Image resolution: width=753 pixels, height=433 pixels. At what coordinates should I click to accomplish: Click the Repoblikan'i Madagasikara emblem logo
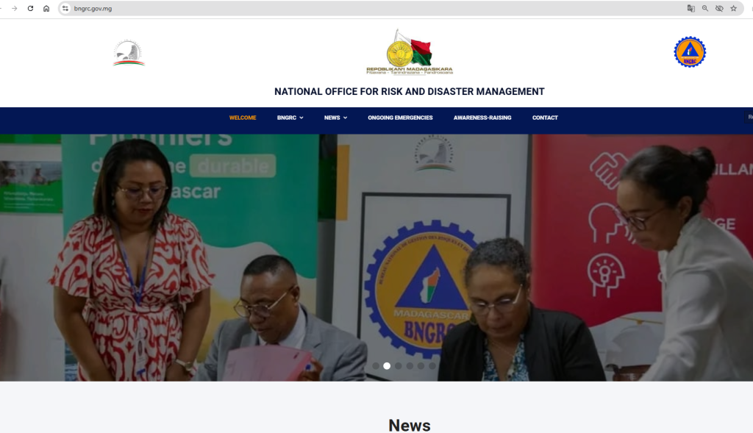tap(410, 52)
